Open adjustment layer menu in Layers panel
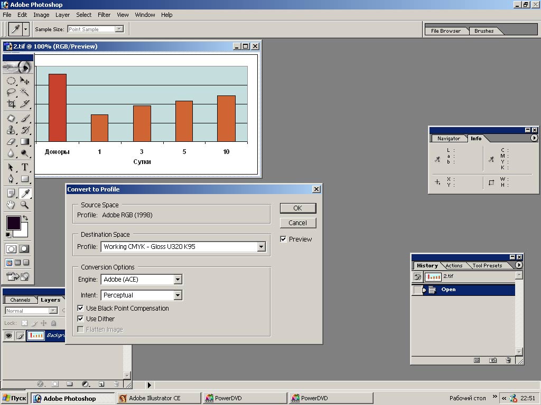This screenshot has width=541, height=405. [x=86, y=384]
